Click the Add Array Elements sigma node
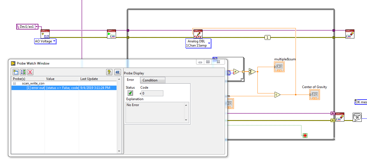This screenshot has width=367, height=165. click(252, 72)
